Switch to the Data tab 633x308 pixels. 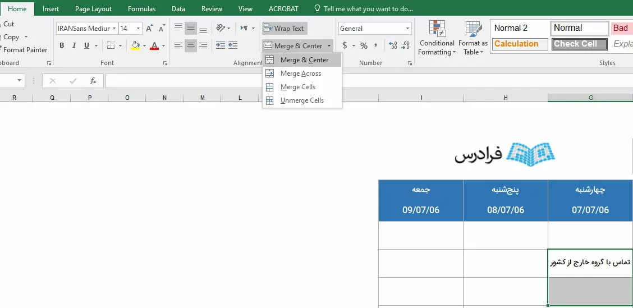click(x=178, y=9)
